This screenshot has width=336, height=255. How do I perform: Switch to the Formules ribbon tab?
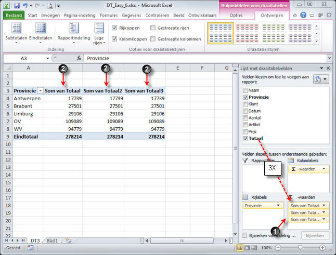(109, 16)
